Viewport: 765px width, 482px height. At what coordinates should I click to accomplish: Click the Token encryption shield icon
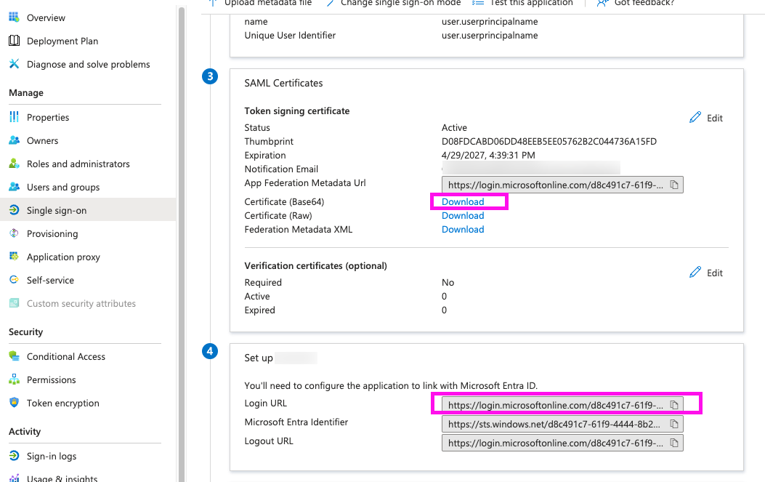coord(14,403)
